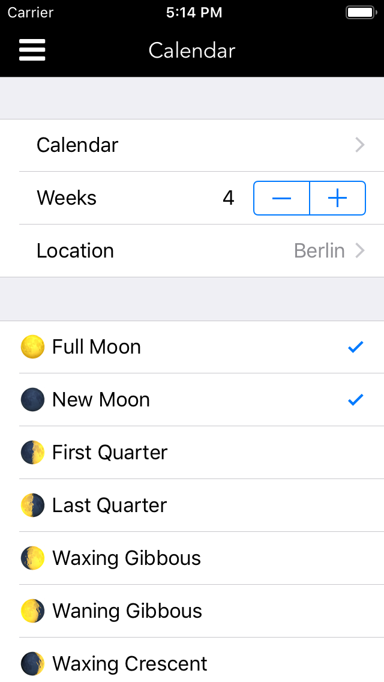The image size is (384, 682).
Task: Tap the Waning Gibbous moon icon
Action: click(x=32, y=611)
